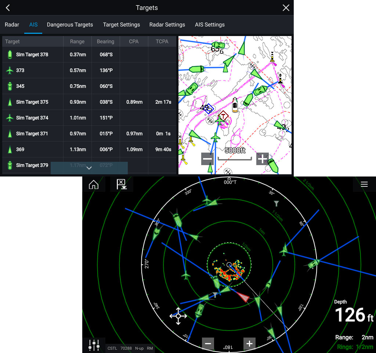Click the Range column header
376x353 pixels.
77,41
